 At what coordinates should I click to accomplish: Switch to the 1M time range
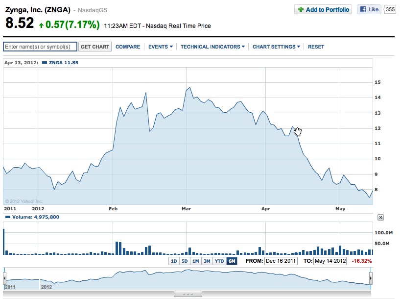(x=196, y=261)
